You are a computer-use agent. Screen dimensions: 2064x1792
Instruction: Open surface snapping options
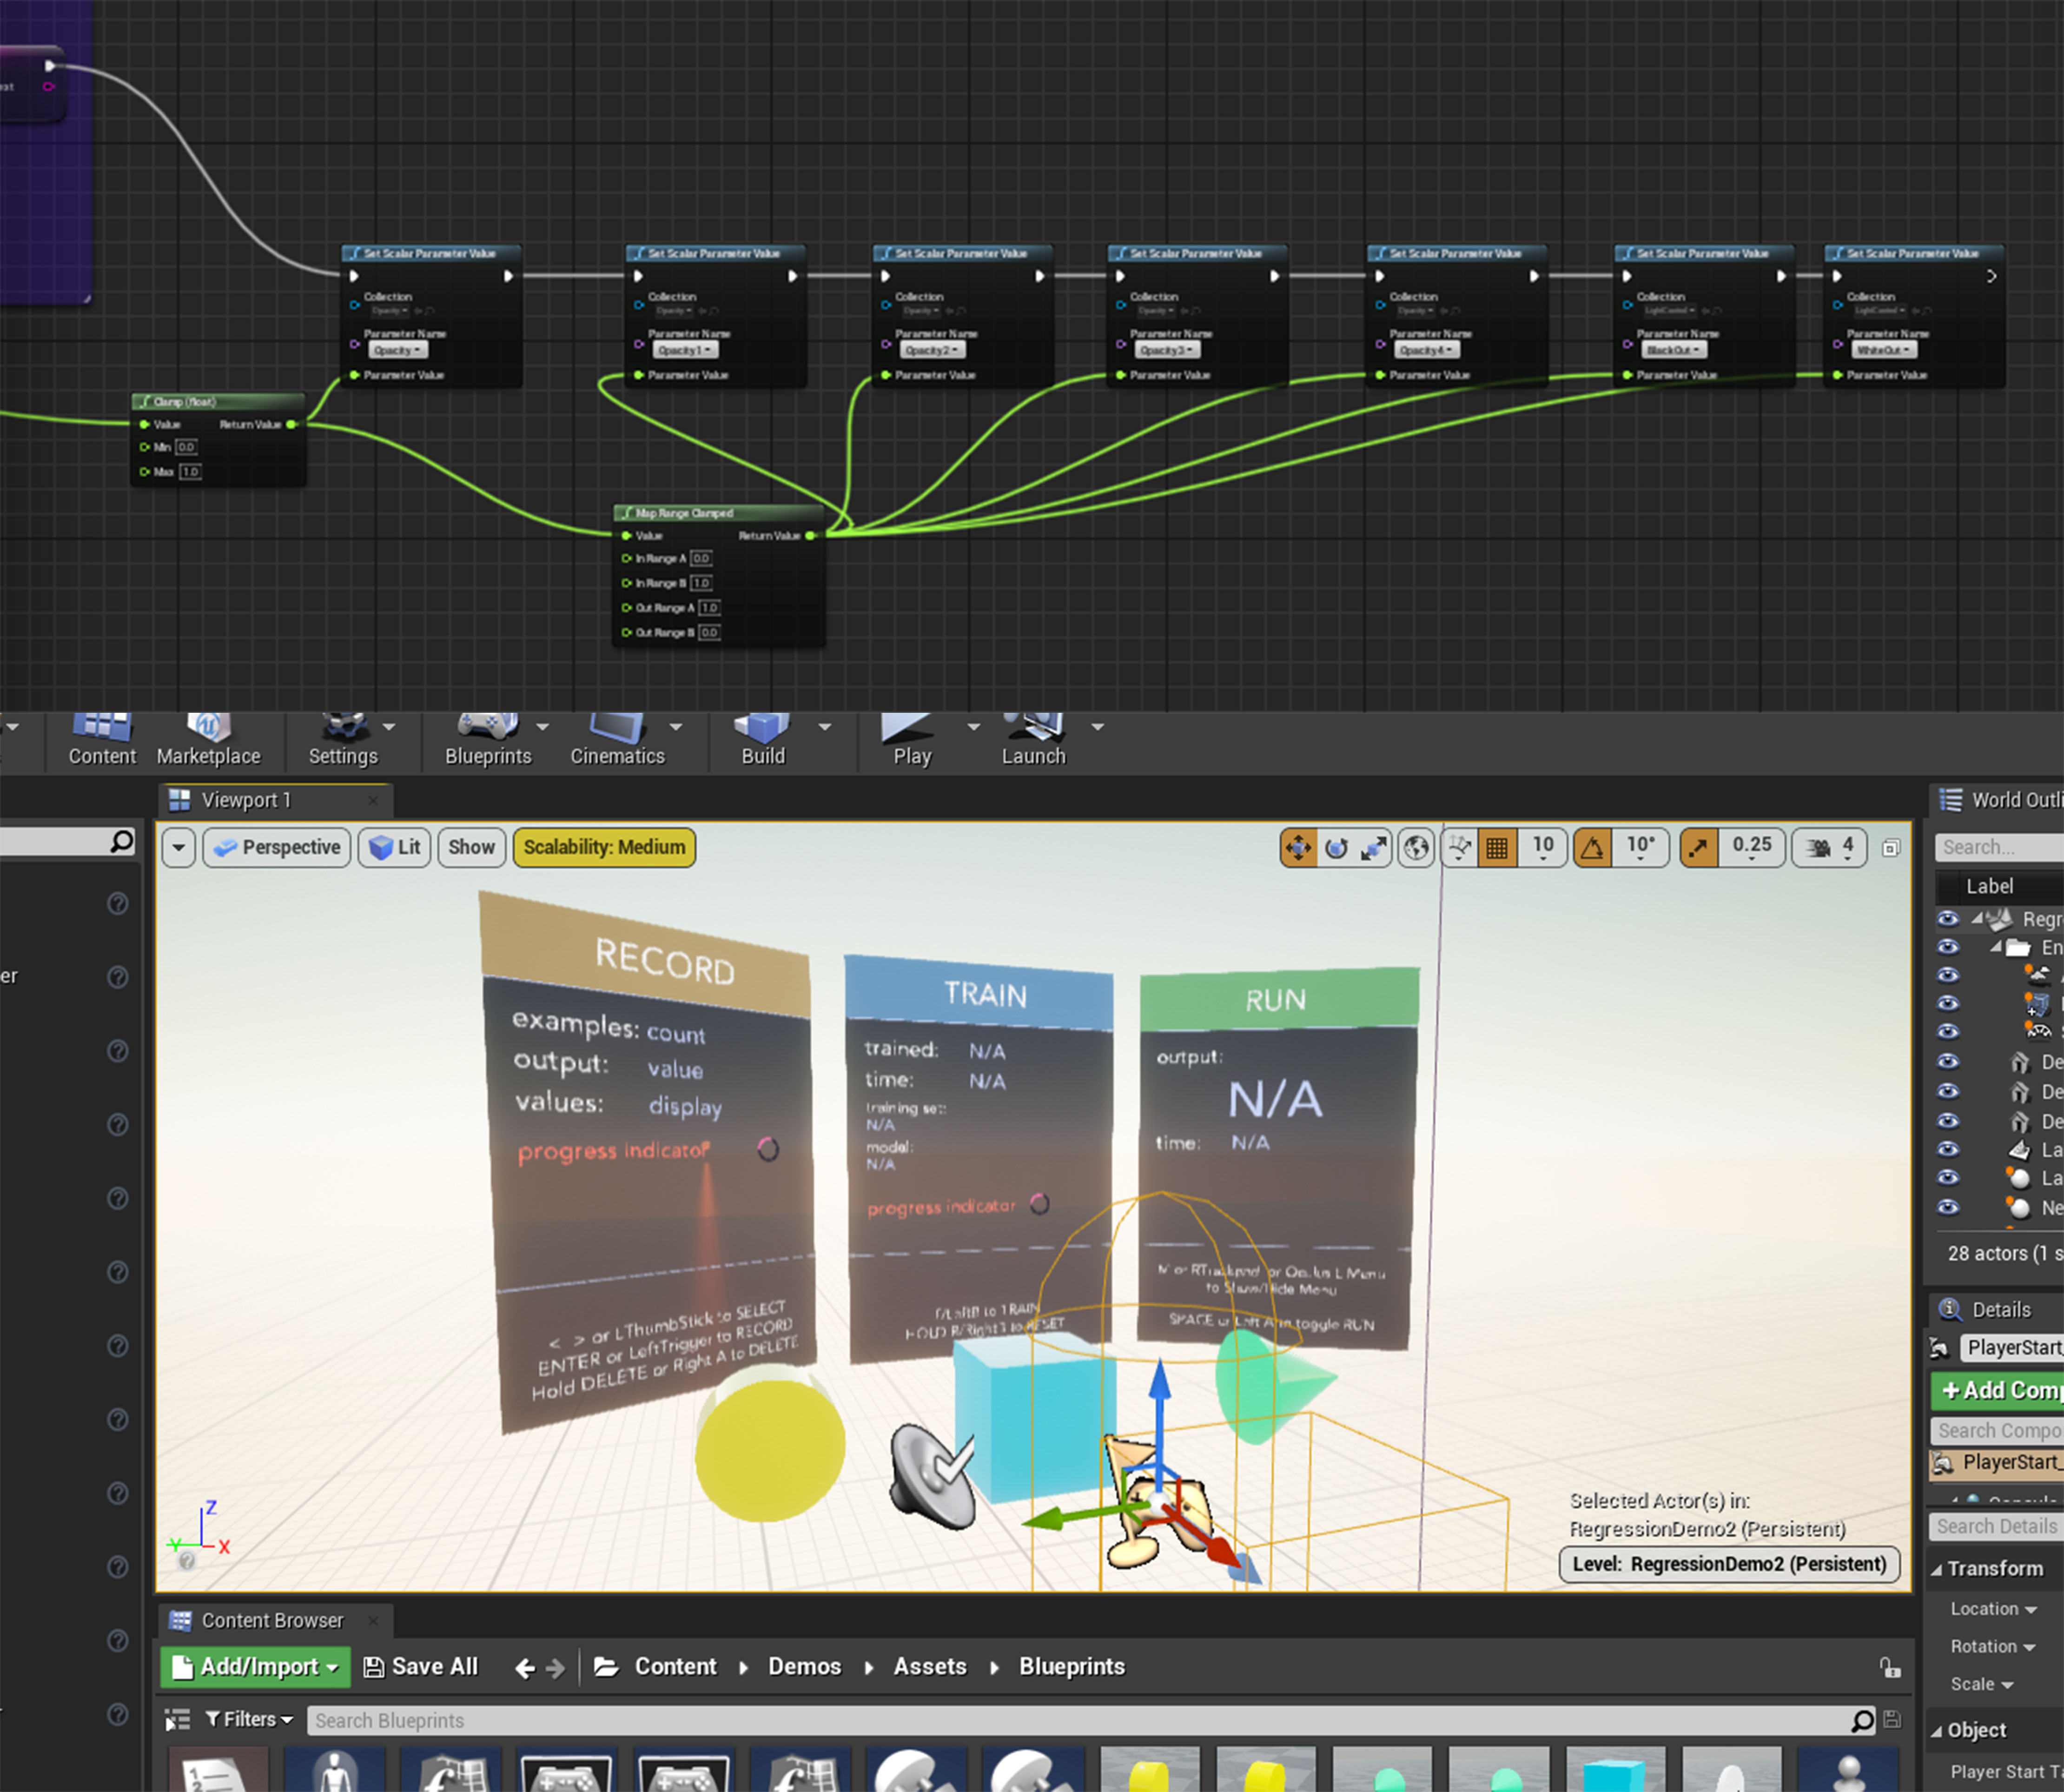(x=1459, y=848)
